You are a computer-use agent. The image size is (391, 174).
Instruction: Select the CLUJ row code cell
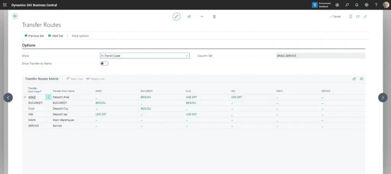(31, 108)
